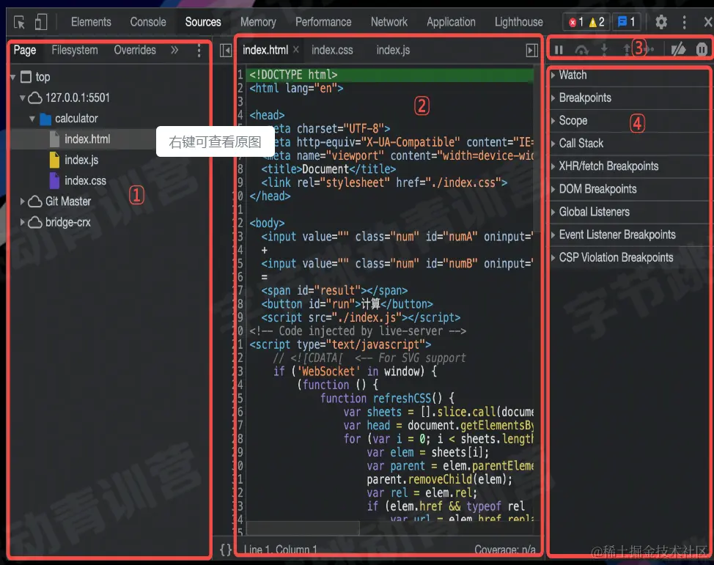Click the Coverage: n/a status text
This screenshot has width=714, height=565.
[504, 550]
